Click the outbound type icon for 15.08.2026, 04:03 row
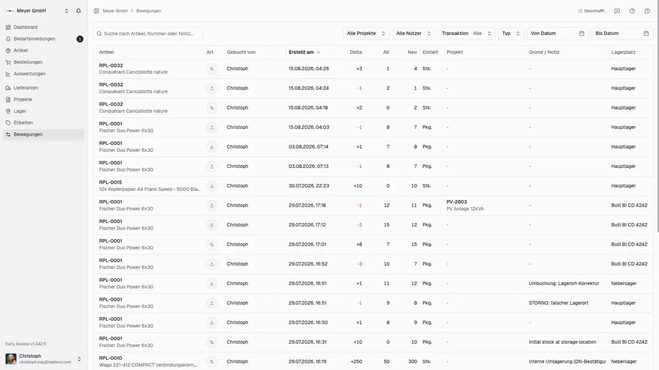 (x=212, y=127)
